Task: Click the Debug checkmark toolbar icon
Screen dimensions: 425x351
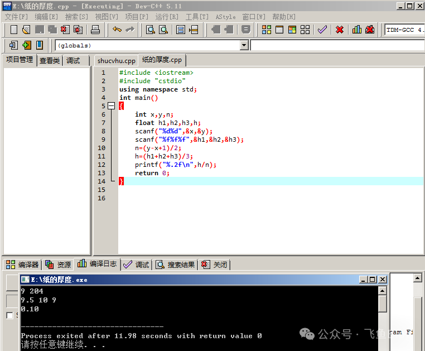Action: (x=322, y=29)
